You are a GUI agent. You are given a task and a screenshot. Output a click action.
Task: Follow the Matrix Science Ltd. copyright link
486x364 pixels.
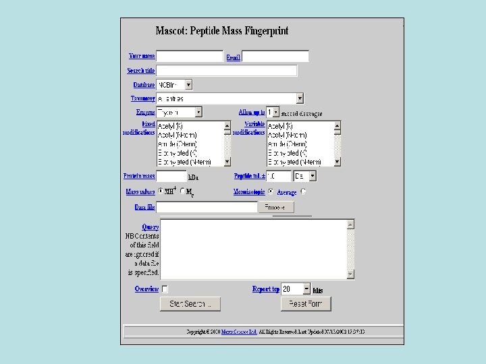pos(239,332)
